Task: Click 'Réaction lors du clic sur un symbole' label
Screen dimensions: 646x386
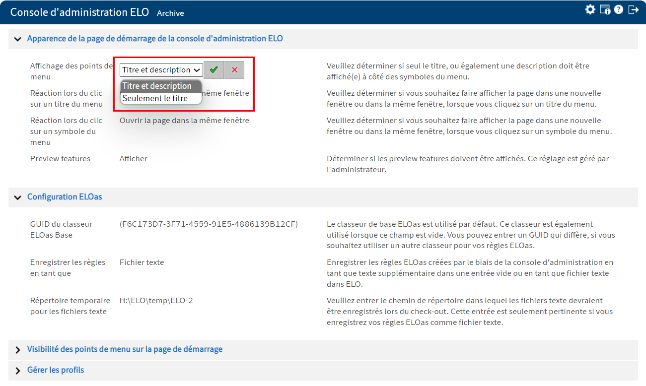Action: tap(66, 131)
